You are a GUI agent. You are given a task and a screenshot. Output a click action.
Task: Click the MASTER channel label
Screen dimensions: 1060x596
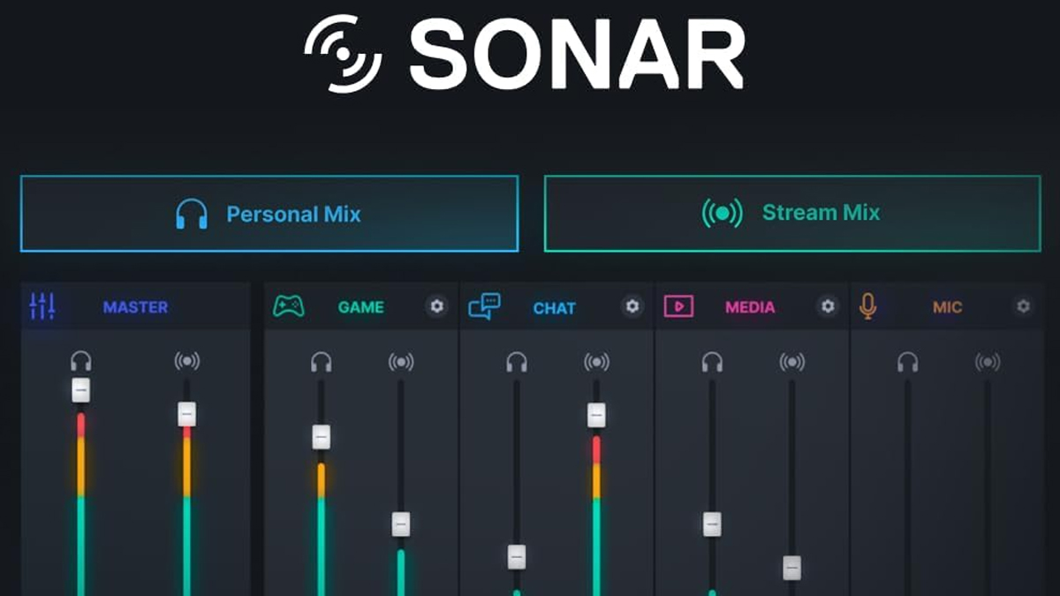pos(135,307)
